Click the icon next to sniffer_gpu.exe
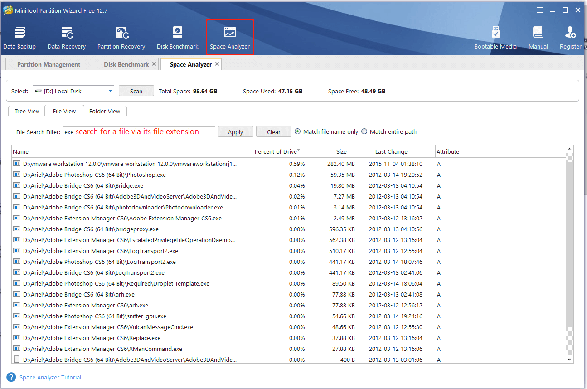 click(x=17, y=316)
